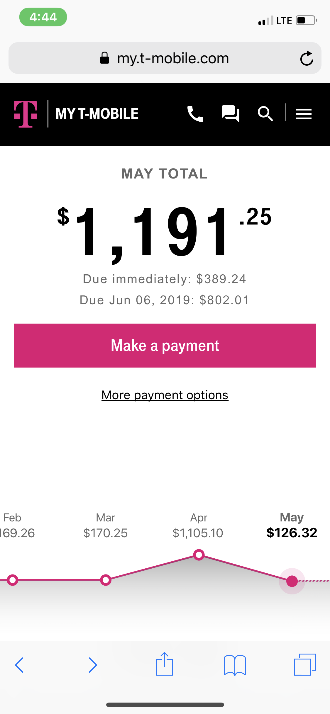Screen dimensions: 330x714
Task: Select the May point on bill chart
Action: pos(292,581)
